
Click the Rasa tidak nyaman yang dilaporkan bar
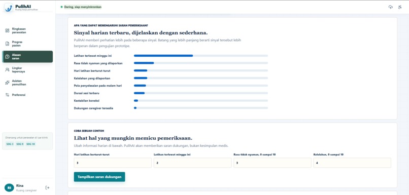pyautogui.click(x=201, y=63)
